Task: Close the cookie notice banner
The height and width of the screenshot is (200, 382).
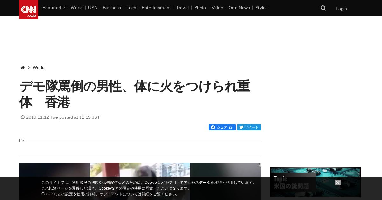Action: [x=338, y=183]
